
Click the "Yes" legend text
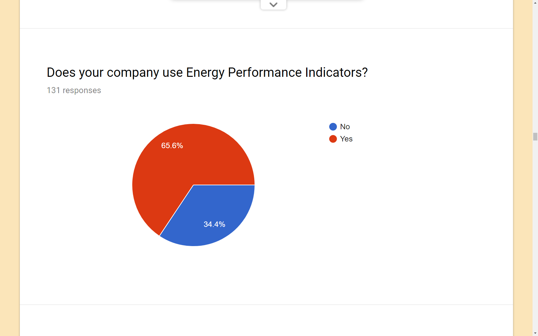346,139
